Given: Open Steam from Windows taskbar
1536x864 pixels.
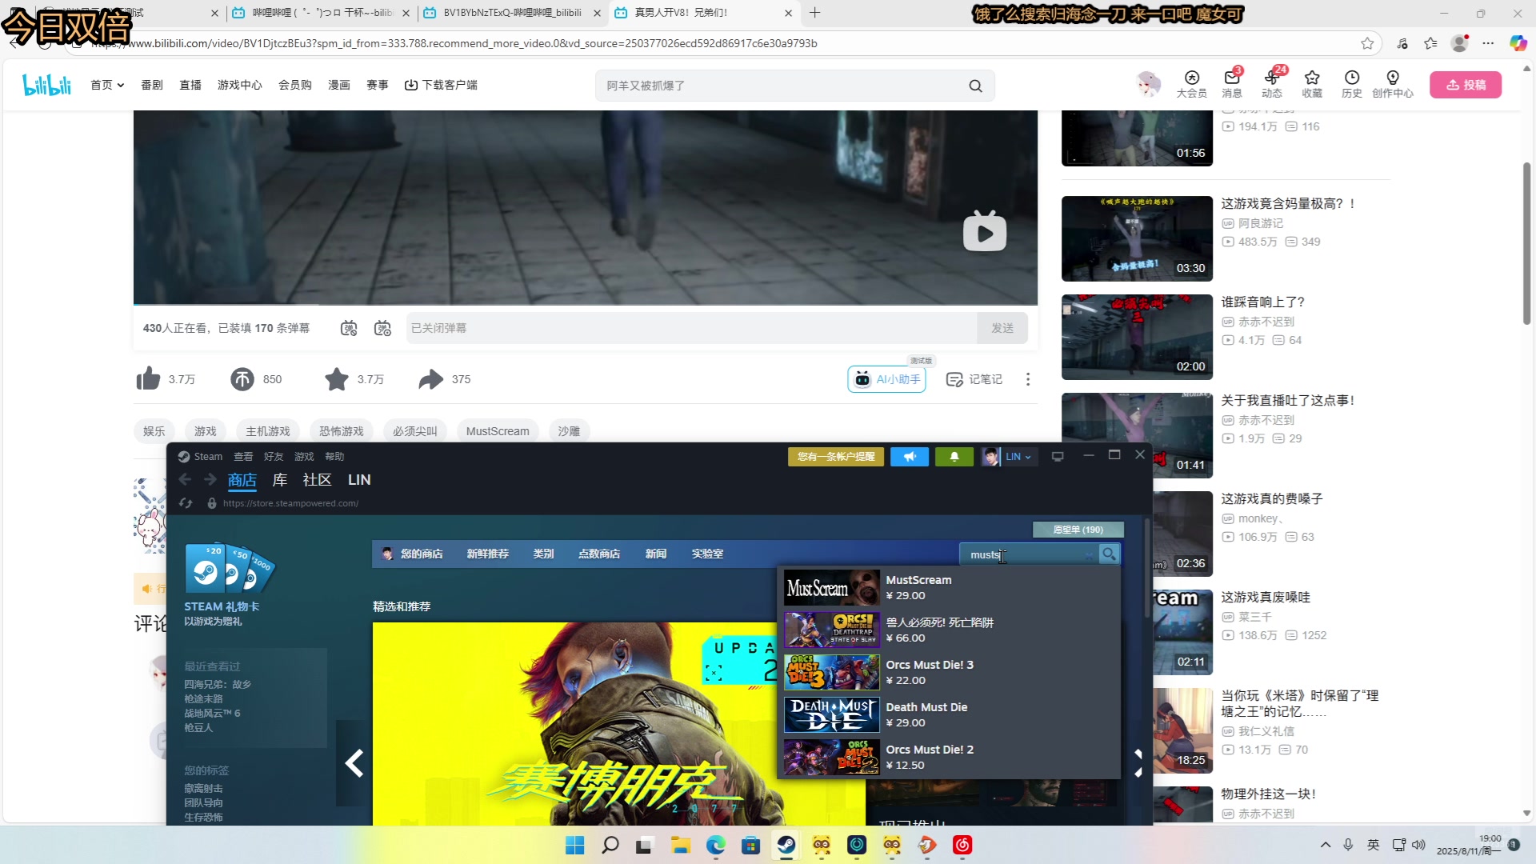Looking at the screenshot, I should click(786, 845).
